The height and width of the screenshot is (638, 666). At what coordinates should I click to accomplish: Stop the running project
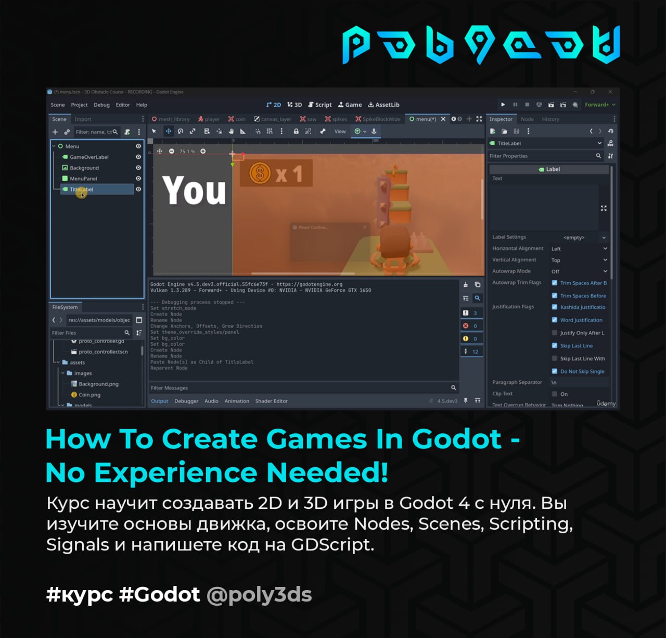pos(527,105)
